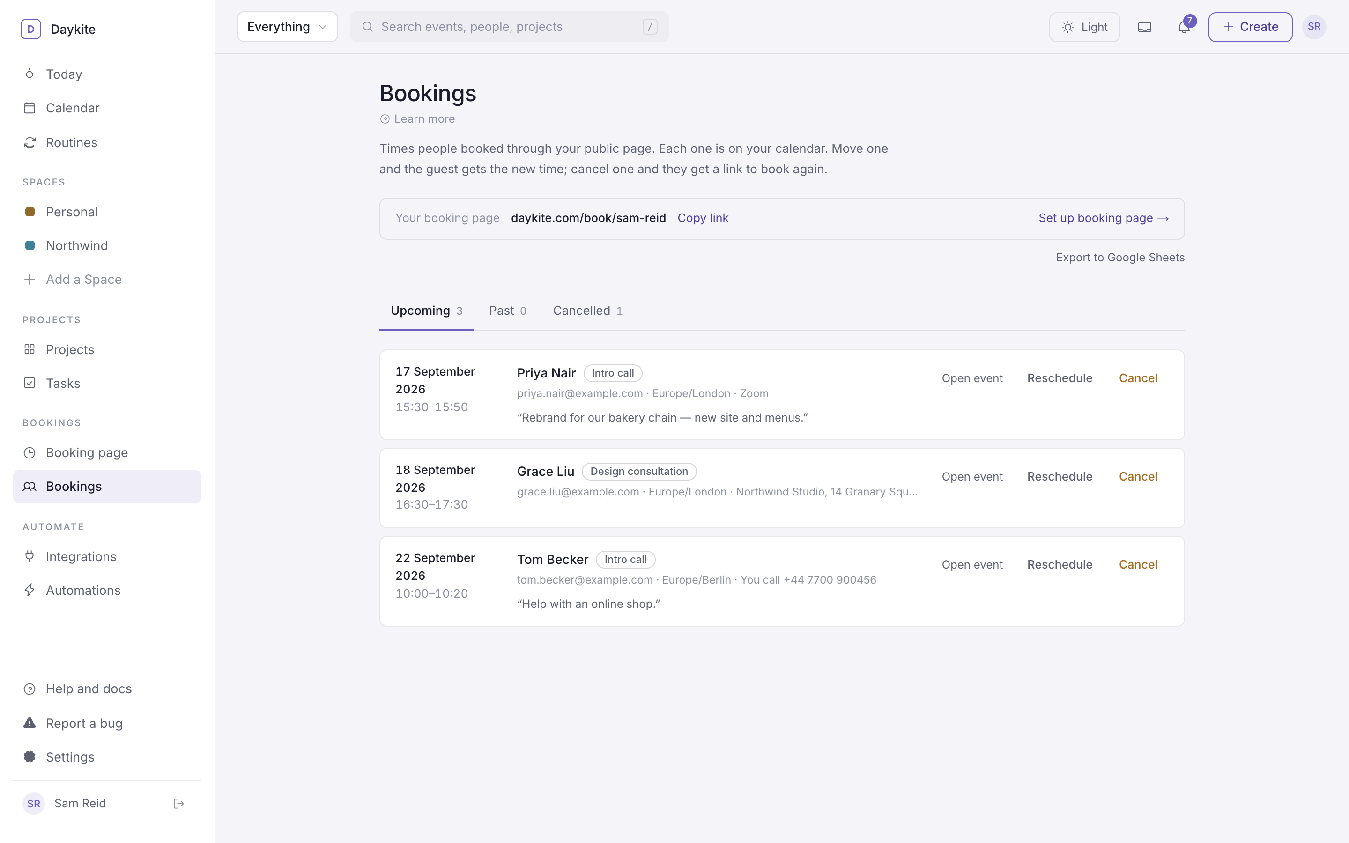Click Sam Reid profile name in sidebar
The height and width of the screenshot is (843, 1349).
pos(80,803)
